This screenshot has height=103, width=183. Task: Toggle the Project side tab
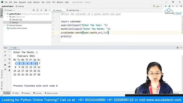pyautogui.click(x=2, y=13)
